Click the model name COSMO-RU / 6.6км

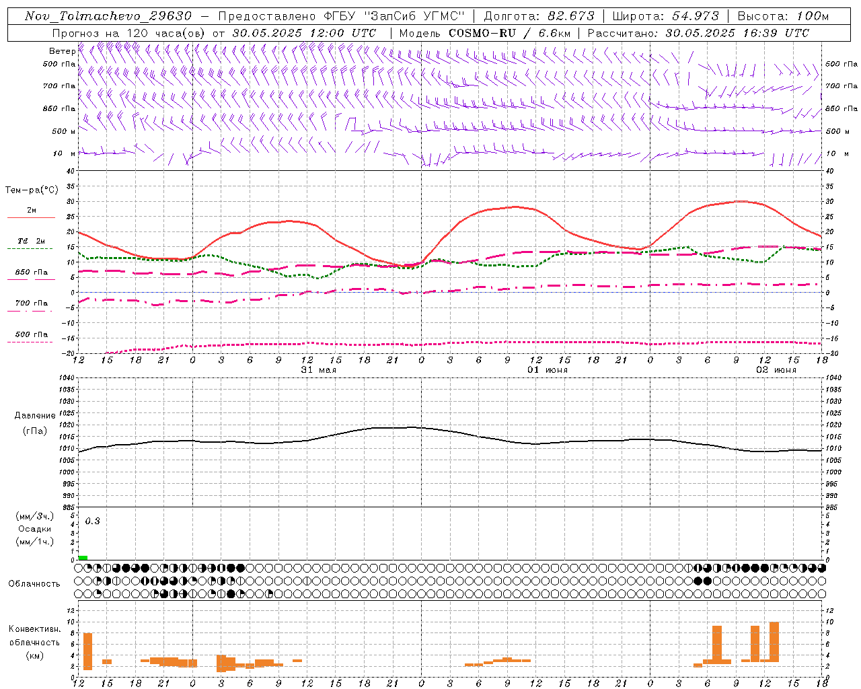tap(510, 33)
